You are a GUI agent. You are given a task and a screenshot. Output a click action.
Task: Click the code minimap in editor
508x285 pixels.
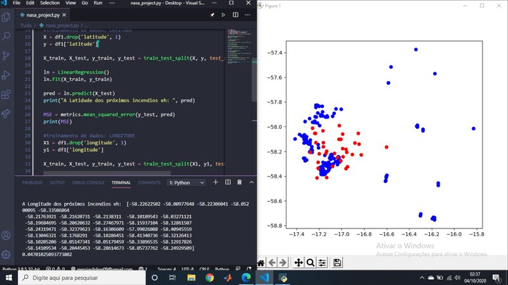pyautogui.click(x=239, y=47)
